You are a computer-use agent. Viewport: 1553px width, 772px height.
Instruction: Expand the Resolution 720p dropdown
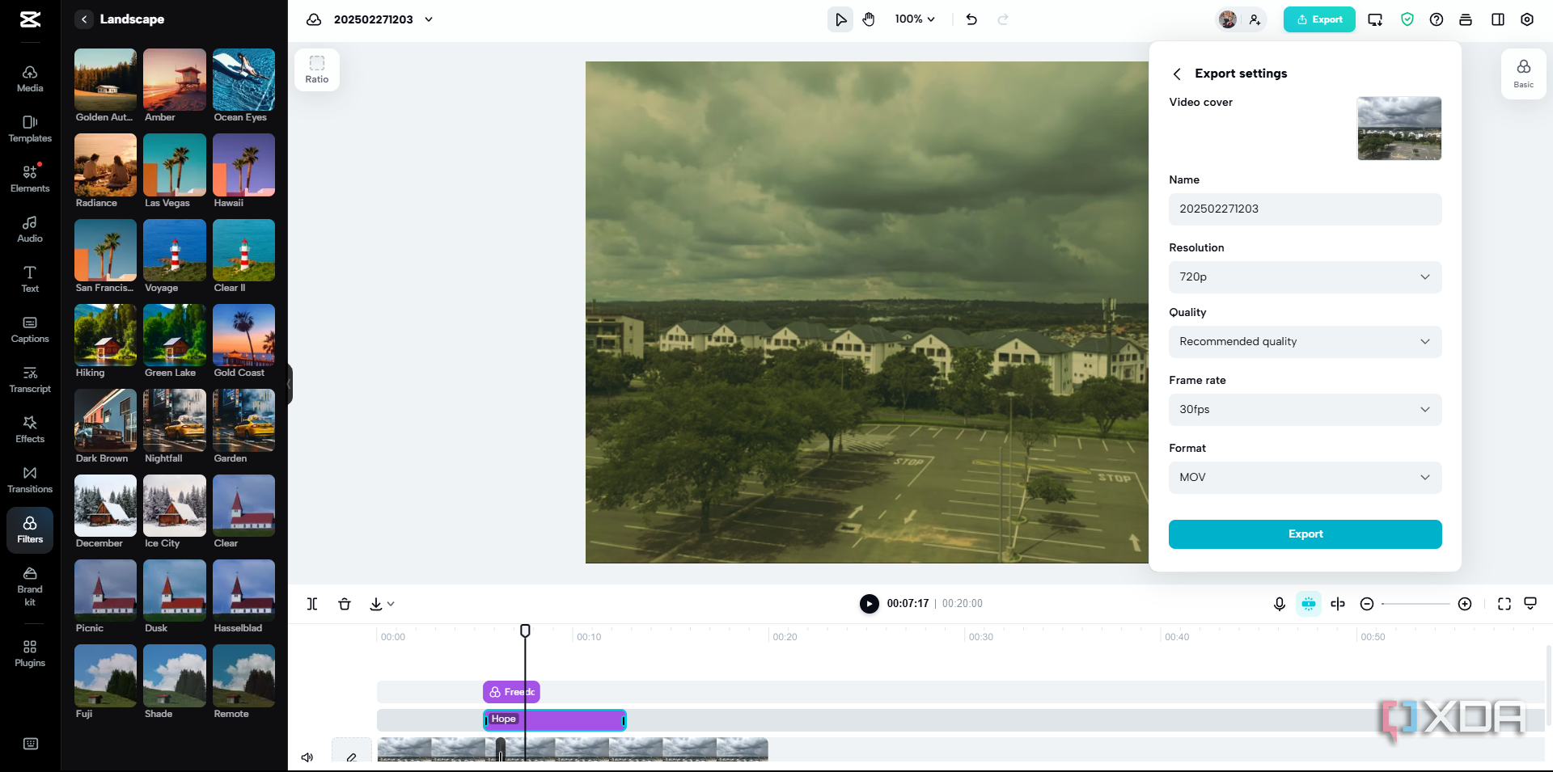[1305, 277]
